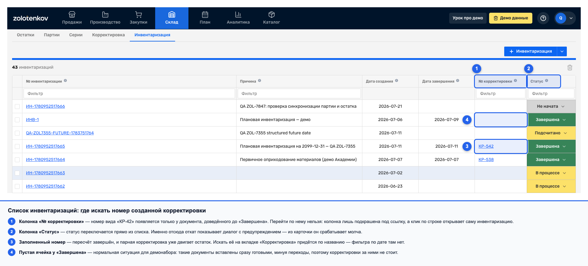Open link QA-ZOL7355-FUTURE-1783751764
The width and height of the screenshot is (588, 266).
pyautogui.click(x=60, y=133)
